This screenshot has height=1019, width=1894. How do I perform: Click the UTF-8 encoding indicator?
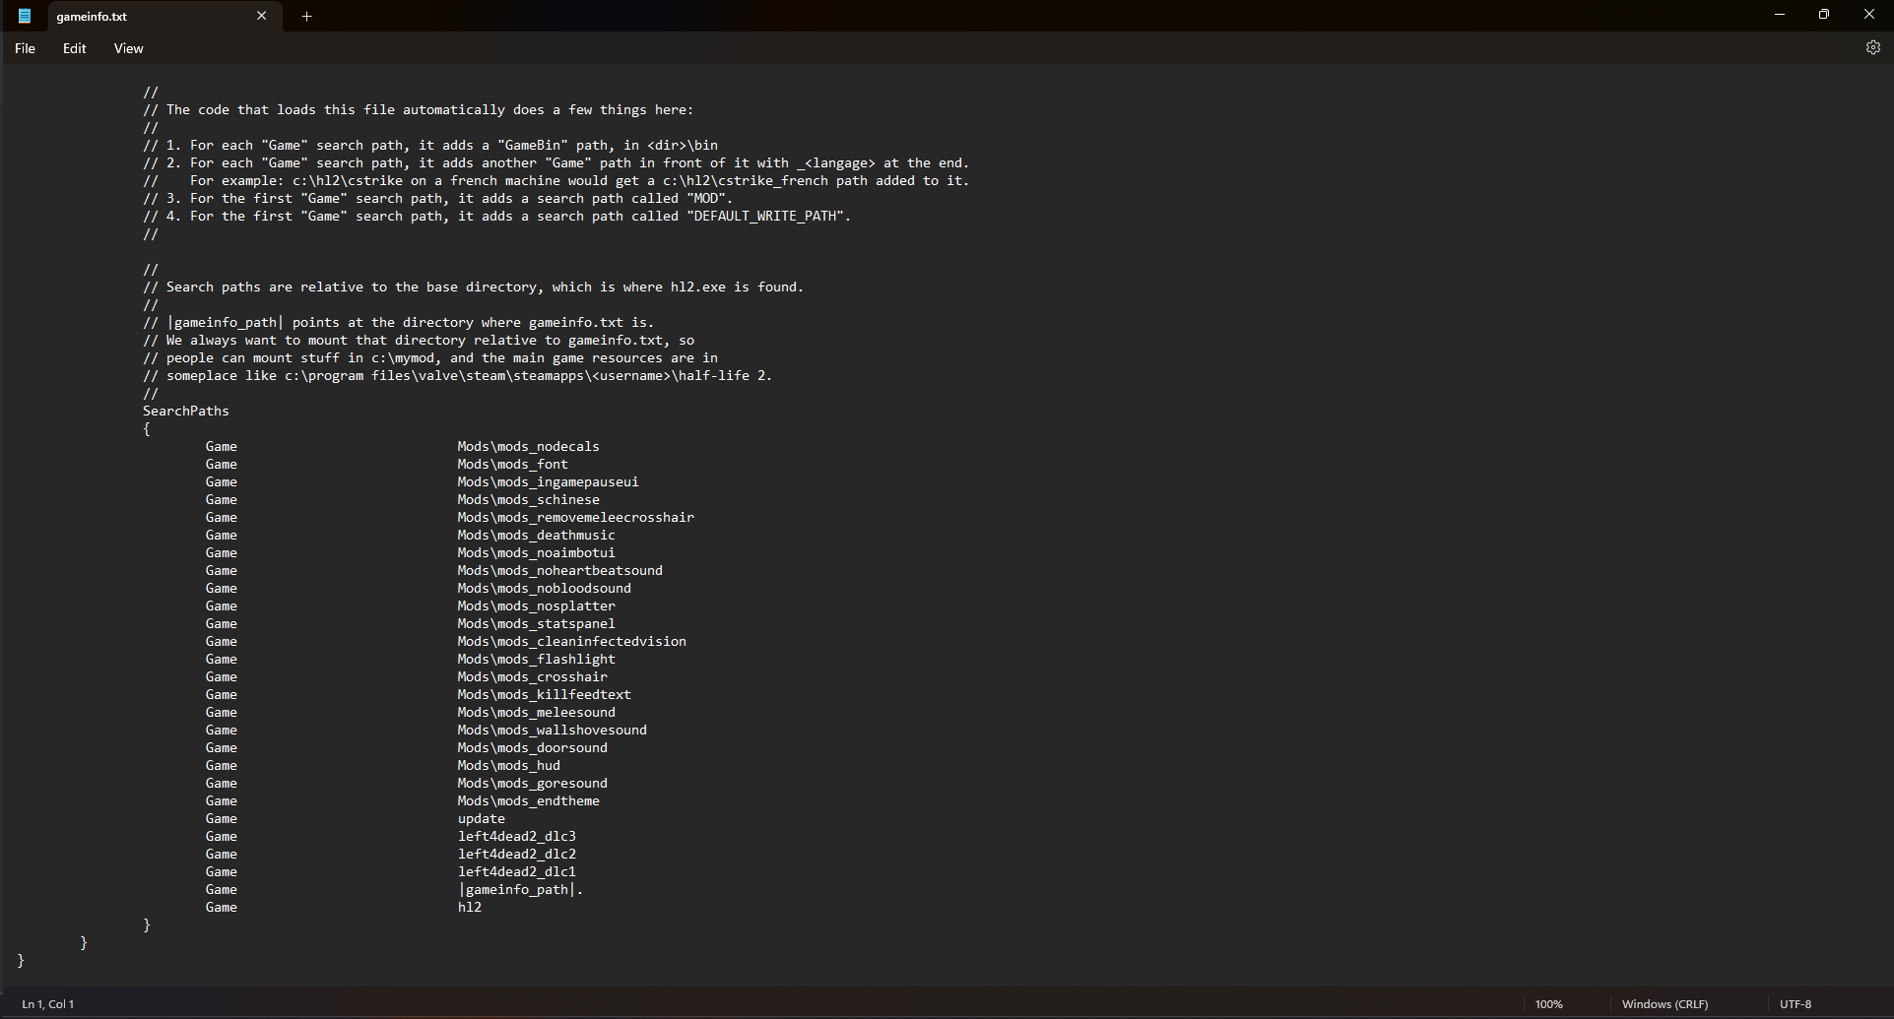1795,1004
